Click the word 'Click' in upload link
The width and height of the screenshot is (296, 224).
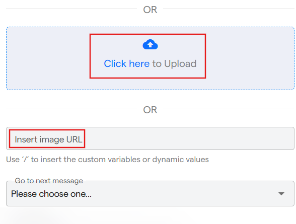[115, 63]
